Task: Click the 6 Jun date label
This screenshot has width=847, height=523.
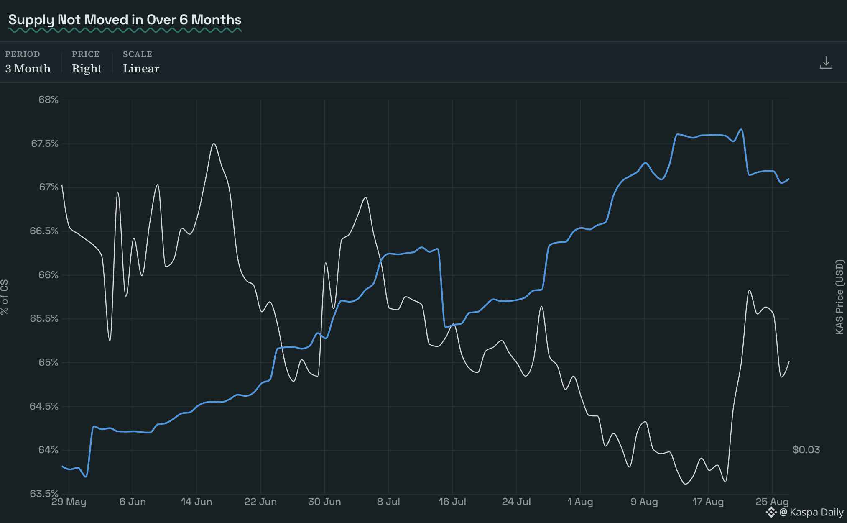Action: point(133,502)
